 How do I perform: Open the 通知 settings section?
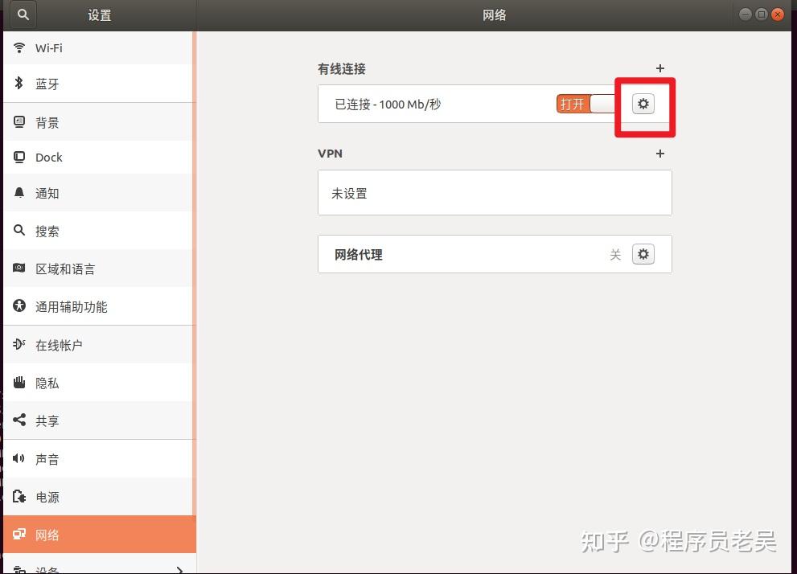click(48, 193)
